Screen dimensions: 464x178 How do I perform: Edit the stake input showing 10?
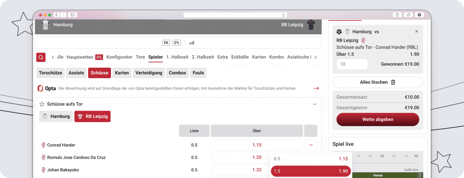click(x=352, y=64)
